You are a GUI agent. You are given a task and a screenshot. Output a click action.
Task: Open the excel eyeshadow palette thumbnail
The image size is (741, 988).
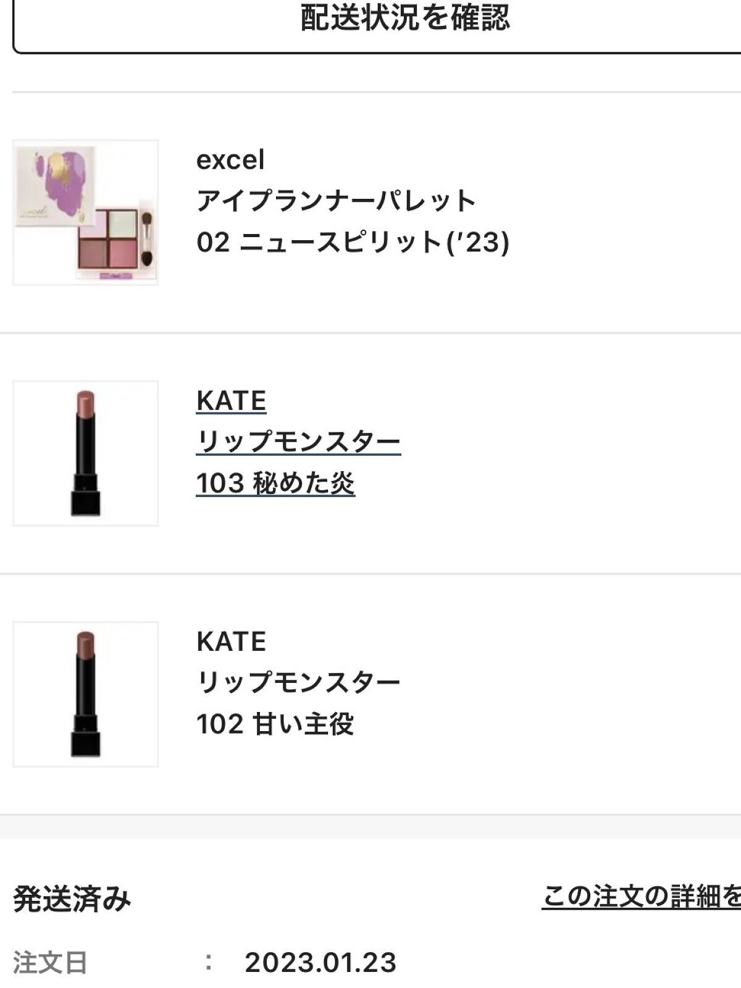(85, 212)
